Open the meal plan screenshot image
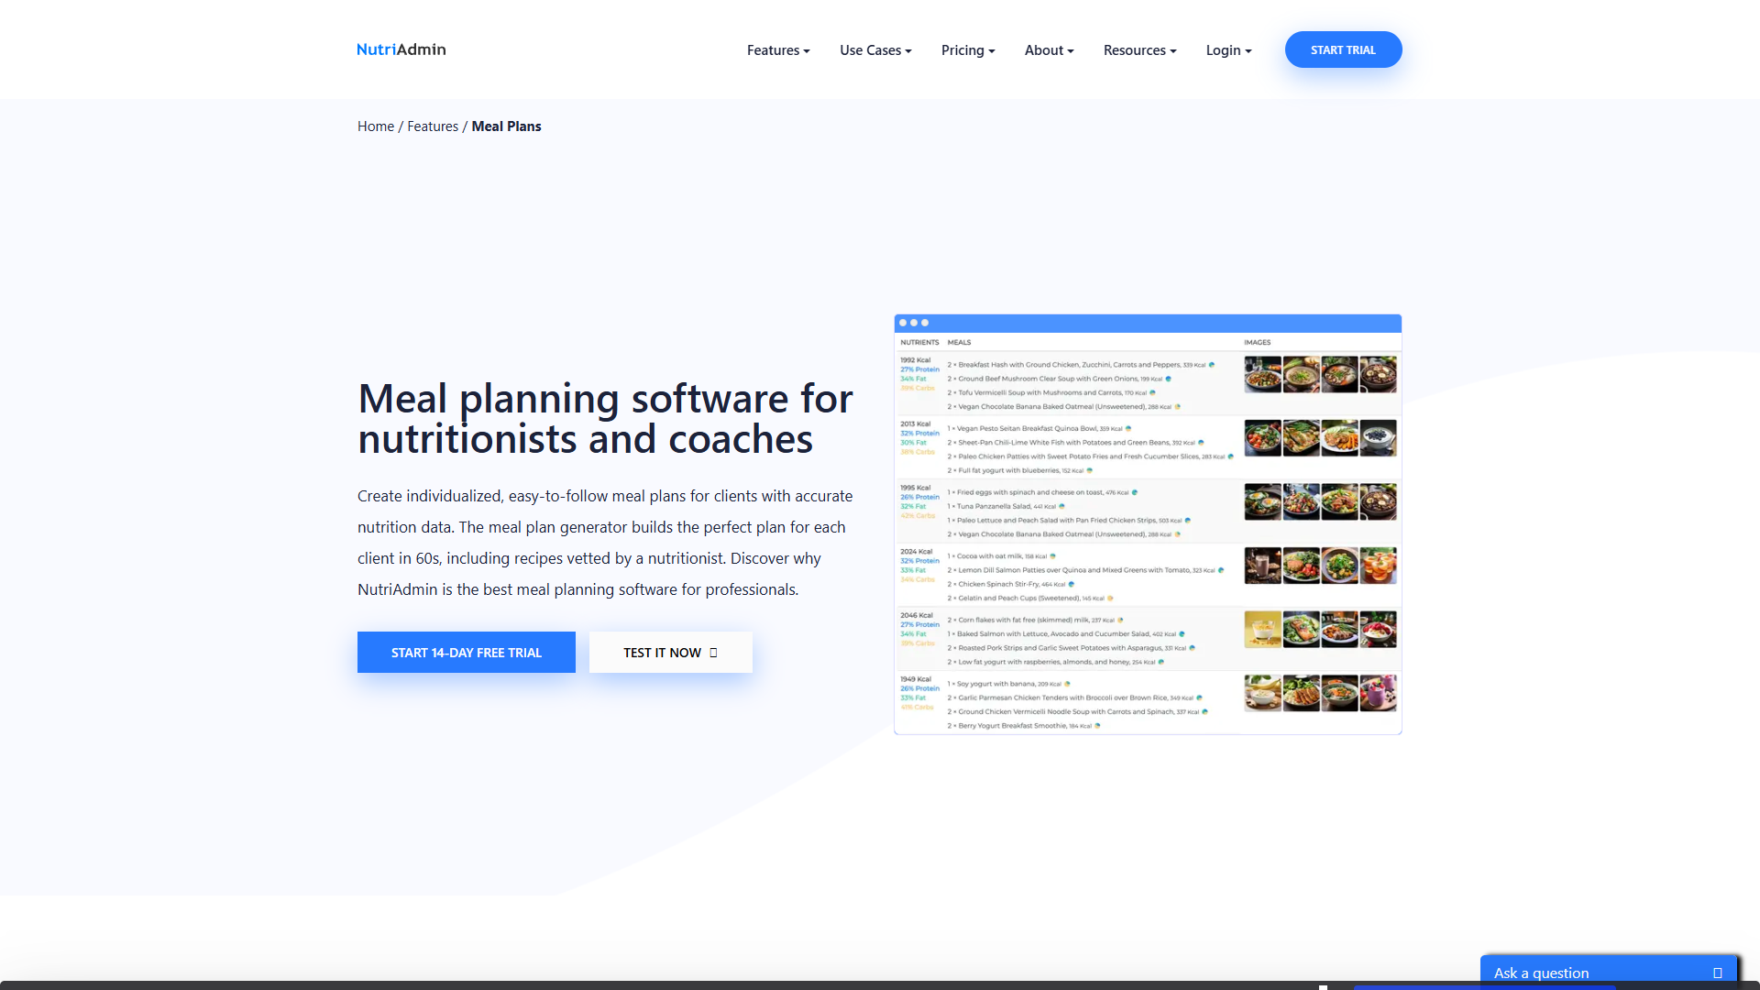1760x990 pixels. click(x=1148, y=524)
